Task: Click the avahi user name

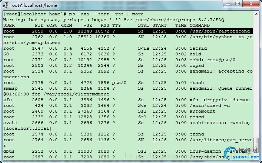Action: (10, 123)
